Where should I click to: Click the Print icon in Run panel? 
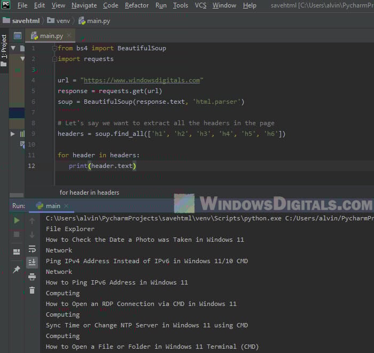(x=32, y=277)
